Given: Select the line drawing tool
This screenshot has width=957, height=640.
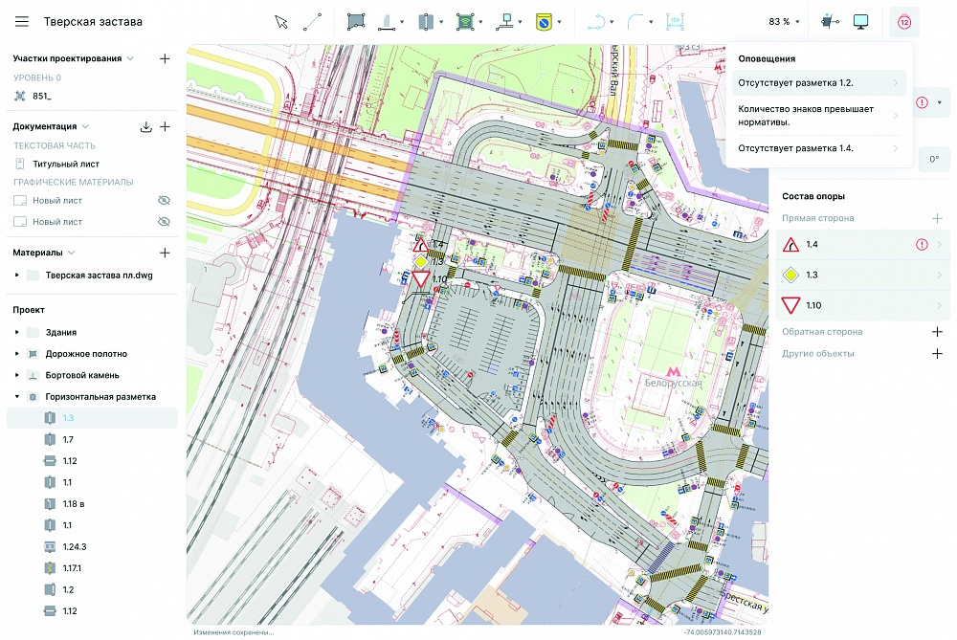Looking at the screenshot, I should click(x=313, y=22).
